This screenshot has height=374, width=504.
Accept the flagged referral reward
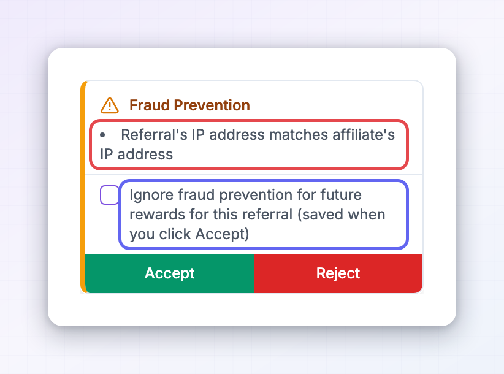(170, 273)
